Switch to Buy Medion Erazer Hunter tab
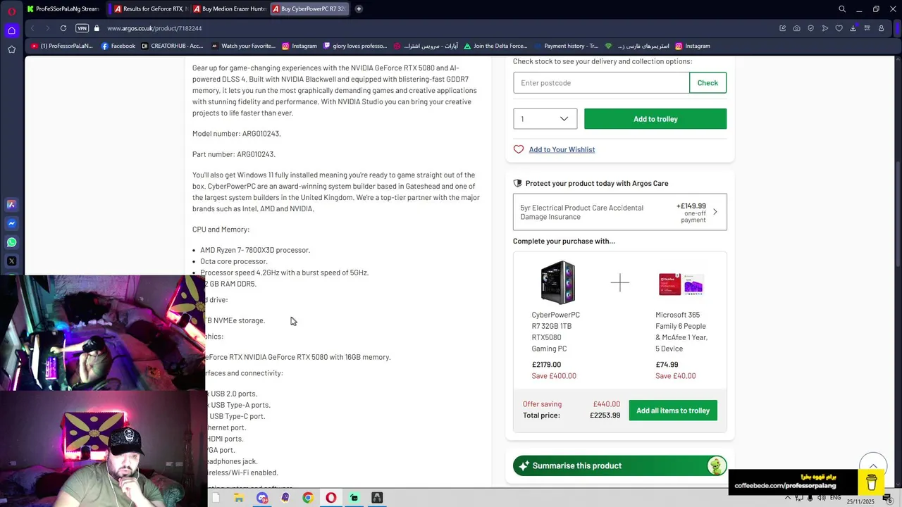 228,9
